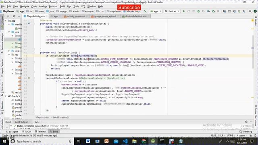Sync project with Gradle files icon
The image size is (258, 145).
click(x=234, y=11)
